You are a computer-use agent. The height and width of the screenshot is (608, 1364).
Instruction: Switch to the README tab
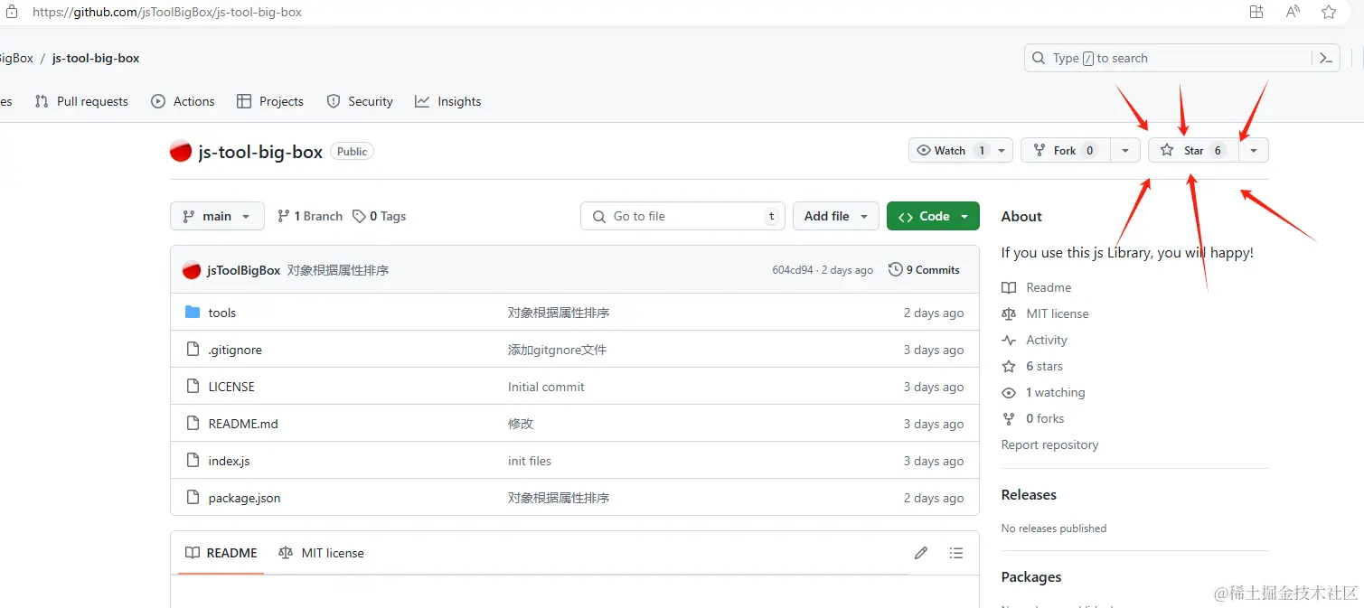(x=221, y=553)
